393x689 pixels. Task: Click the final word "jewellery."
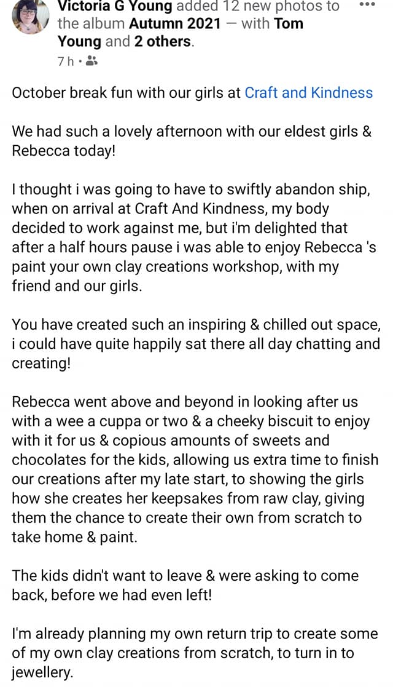pos(42,672)
